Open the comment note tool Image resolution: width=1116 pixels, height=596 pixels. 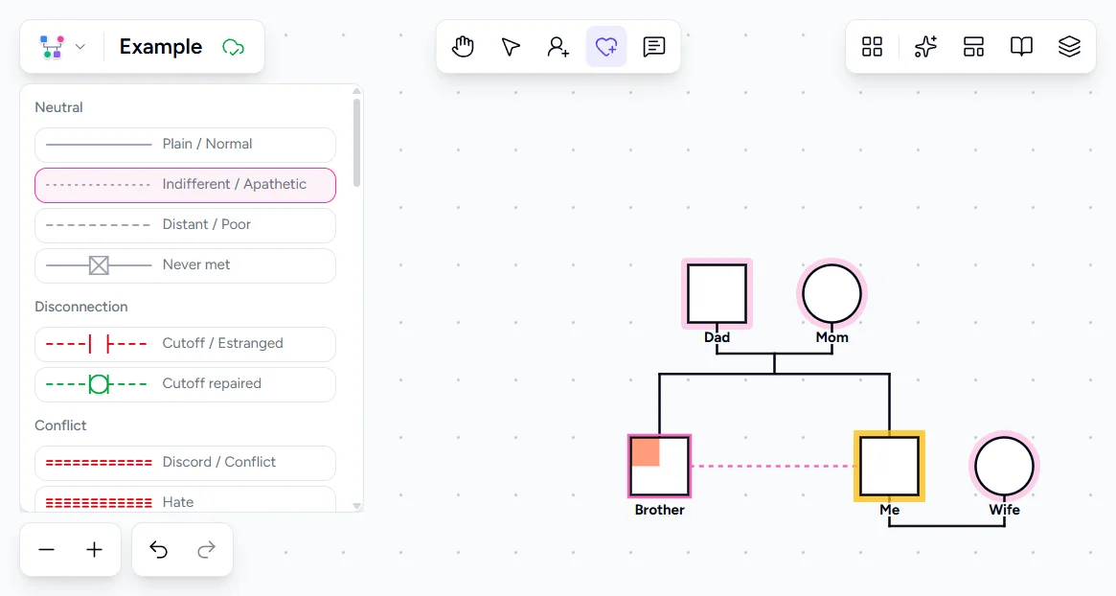tap(654, 47)
